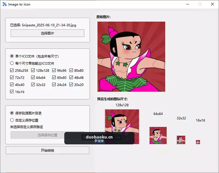The width and height of the screenshot is (219, 173).
Task: Click the 64x64 preview thumbnail
Action: [158, 136]
